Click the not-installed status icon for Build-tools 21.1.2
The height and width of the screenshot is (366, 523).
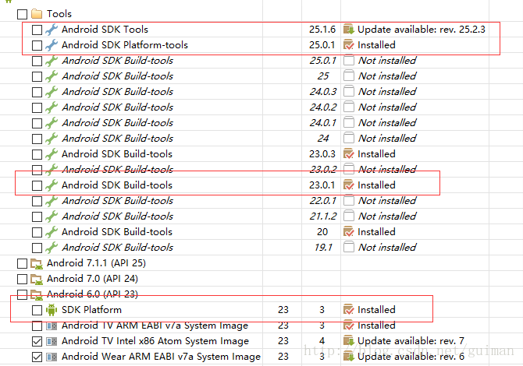(349, 216)
